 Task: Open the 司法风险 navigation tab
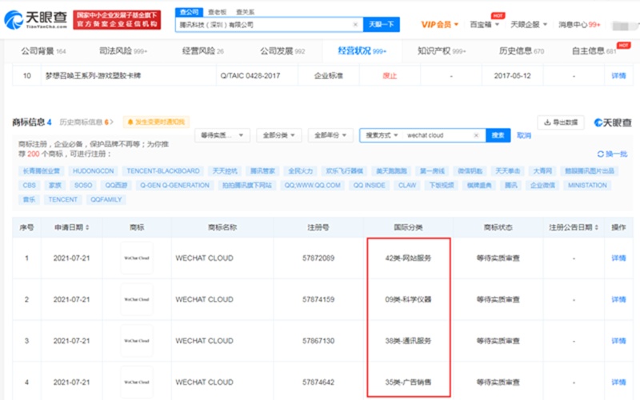[x=123, y=51]
